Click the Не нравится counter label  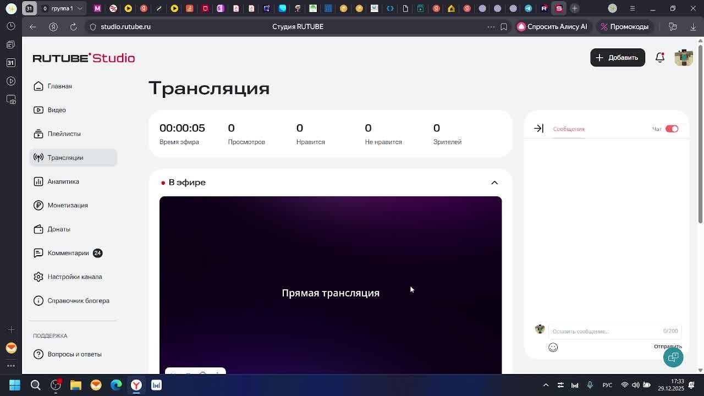tap(383, 142)
